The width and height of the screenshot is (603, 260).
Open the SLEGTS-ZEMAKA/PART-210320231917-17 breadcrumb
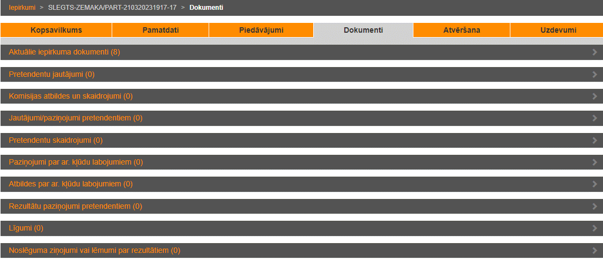[x=112, y=8]
